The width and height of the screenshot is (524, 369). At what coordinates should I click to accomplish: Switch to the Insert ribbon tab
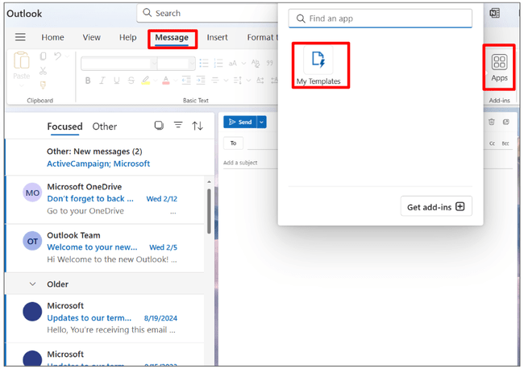217,38
